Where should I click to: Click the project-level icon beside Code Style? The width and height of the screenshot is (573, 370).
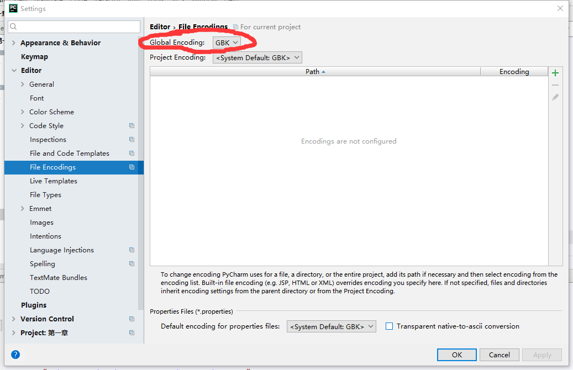click(132, 126)
